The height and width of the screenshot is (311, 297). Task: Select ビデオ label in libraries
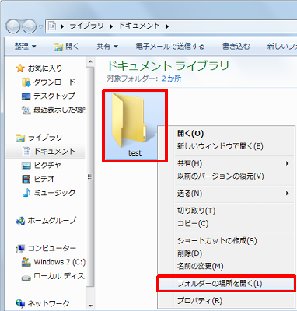[x=44, y=179]
